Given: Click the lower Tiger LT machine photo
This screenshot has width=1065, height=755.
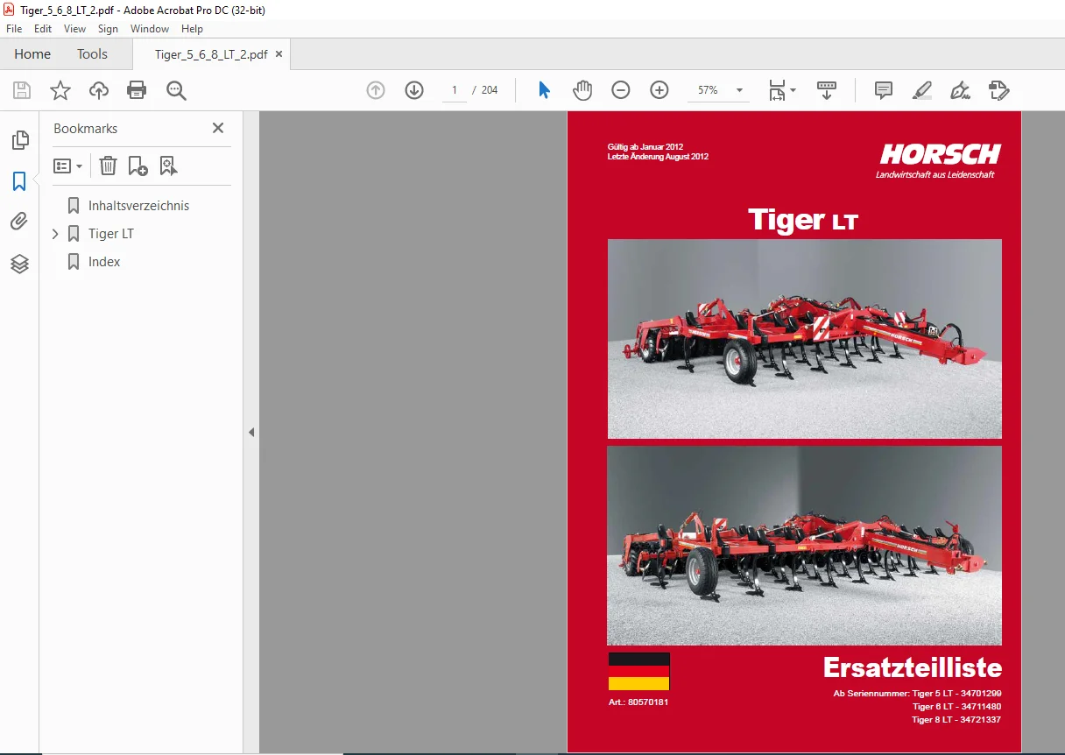Looking at the screenshot, I should coord(804,546).
